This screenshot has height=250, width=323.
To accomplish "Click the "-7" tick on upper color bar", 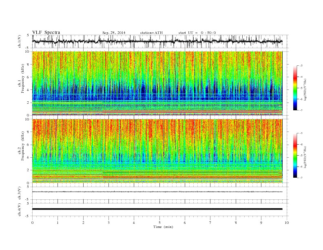I will pyautogui.click(x=301, y=110).
